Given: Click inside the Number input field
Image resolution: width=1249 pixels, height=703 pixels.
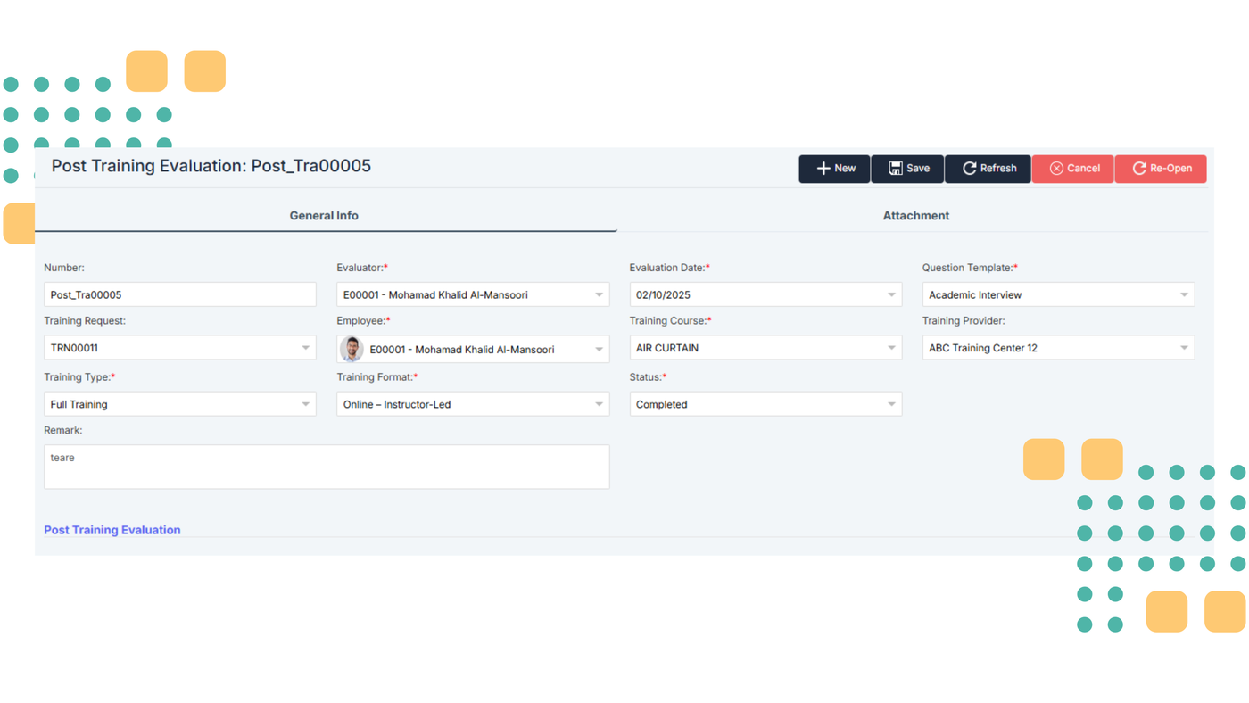Looking at the screenshot, I should click(x=178, y=295).
